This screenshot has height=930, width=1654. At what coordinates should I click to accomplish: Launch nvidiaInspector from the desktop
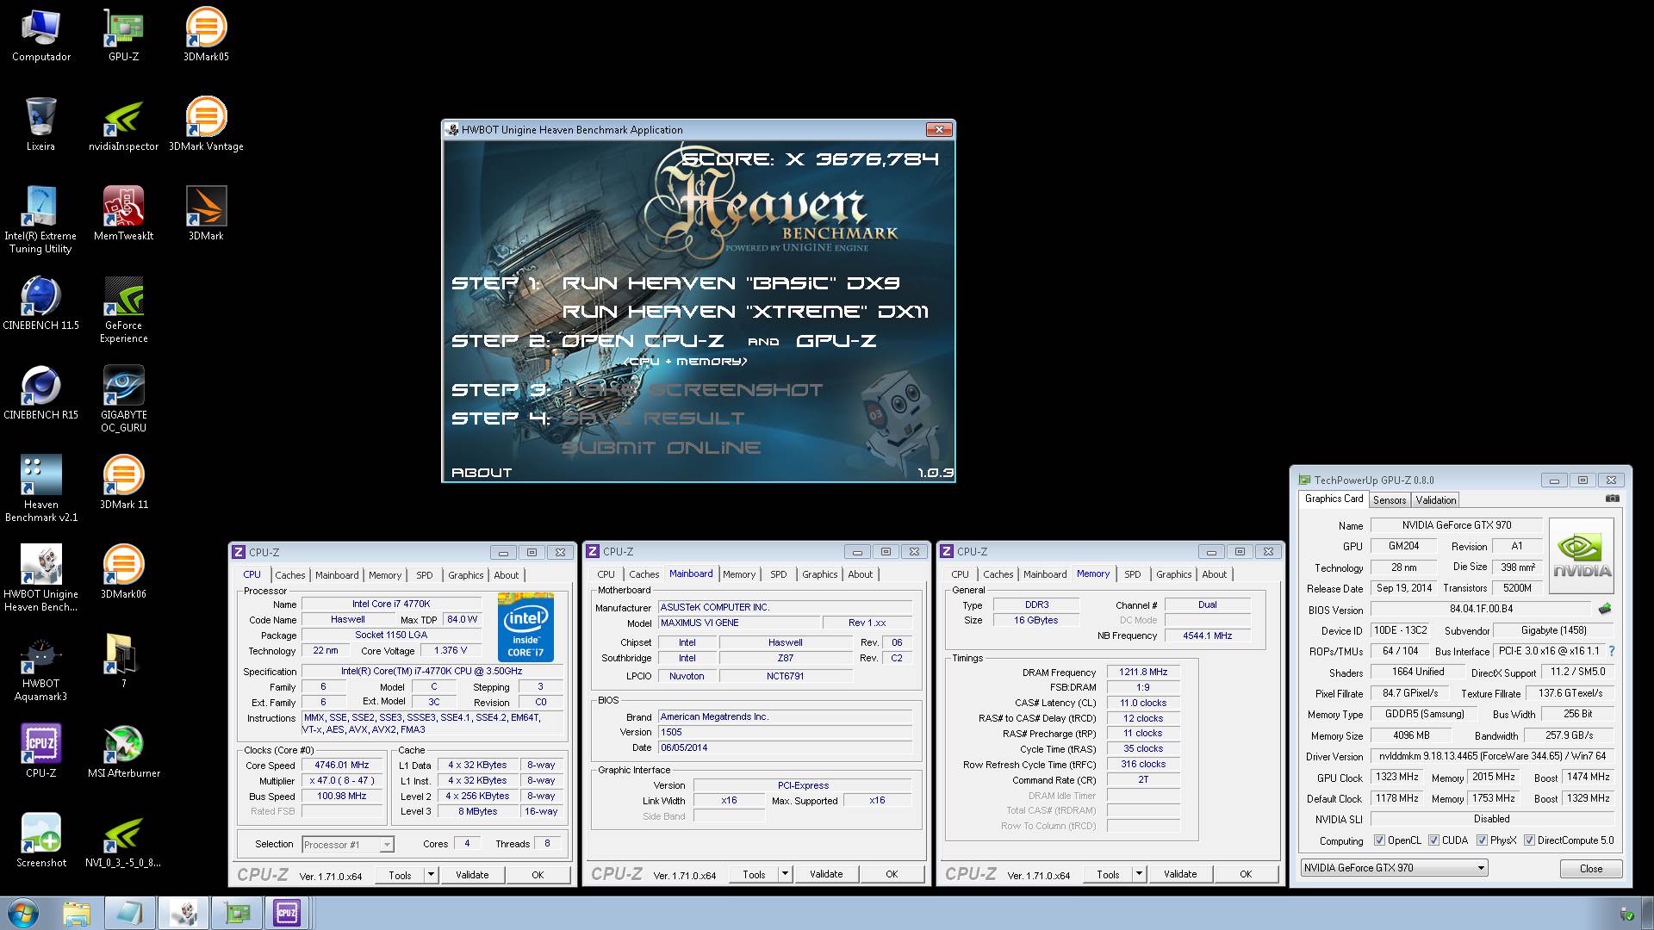(x=123, y=124)
